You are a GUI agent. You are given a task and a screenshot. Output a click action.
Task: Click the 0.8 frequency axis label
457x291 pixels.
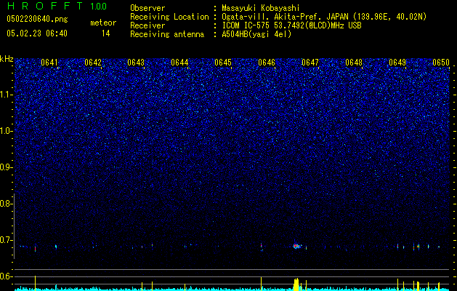click(x=5, y=204)
